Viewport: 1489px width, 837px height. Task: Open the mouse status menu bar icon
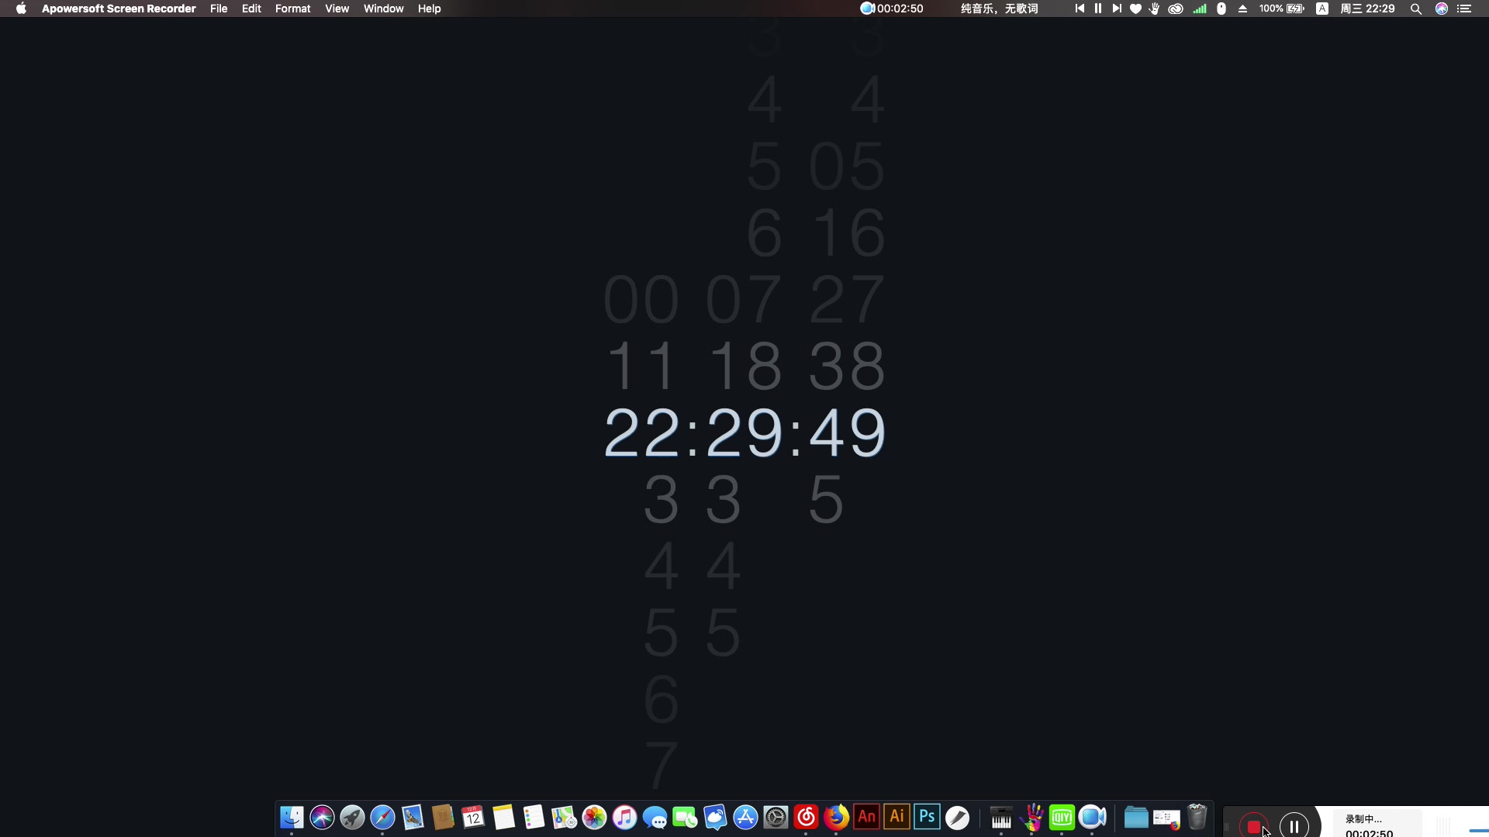click(1221, 9)
